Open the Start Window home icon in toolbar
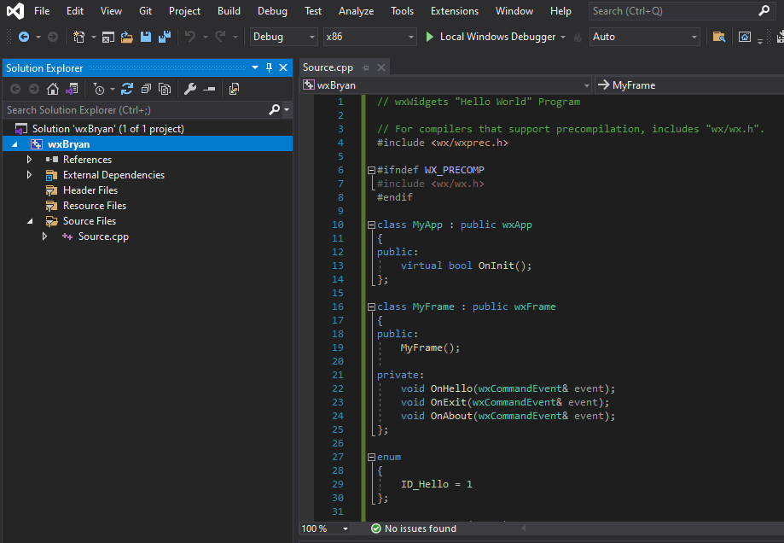 (745, 37)
